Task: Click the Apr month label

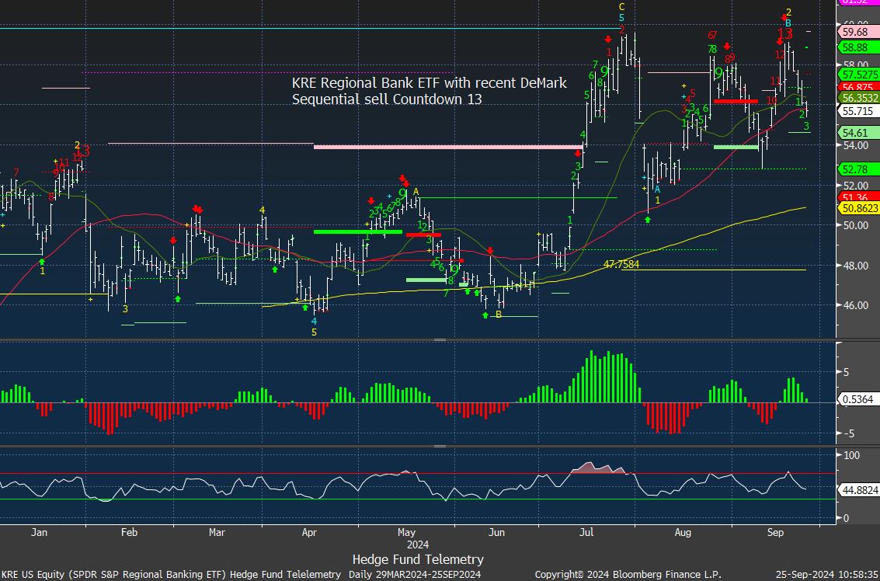Action: click(311, 531)
